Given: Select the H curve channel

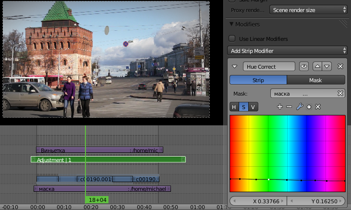Looking at the screenshot, I should [x=234, y=107].
